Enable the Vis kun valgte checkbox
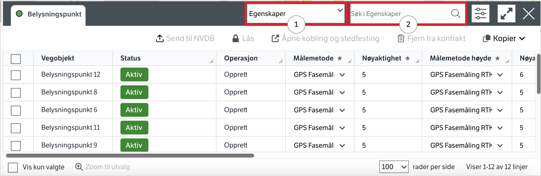Image resolution: width=541 pixels, height=176 pixels. pos(13,167)
